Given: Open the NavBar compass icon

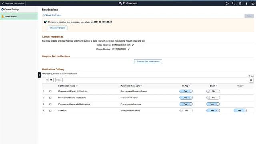Looking at the screenshot, I should (x=253, y=3).
